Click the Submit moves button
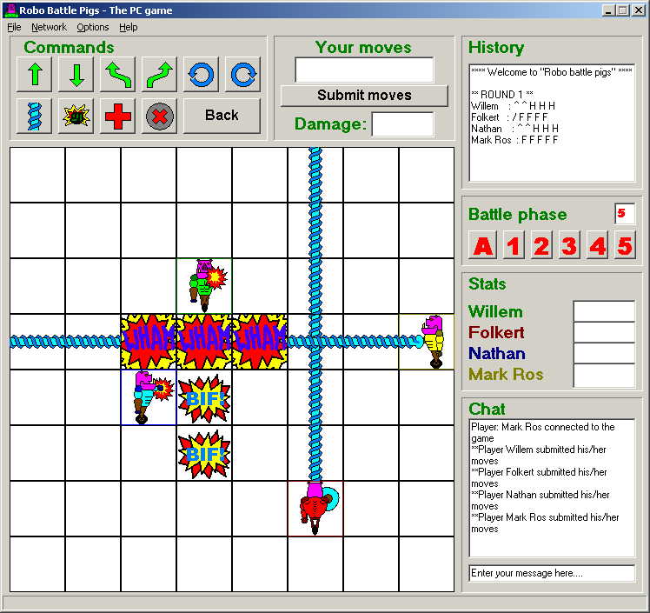650x613 pixels. click(364, 96)
